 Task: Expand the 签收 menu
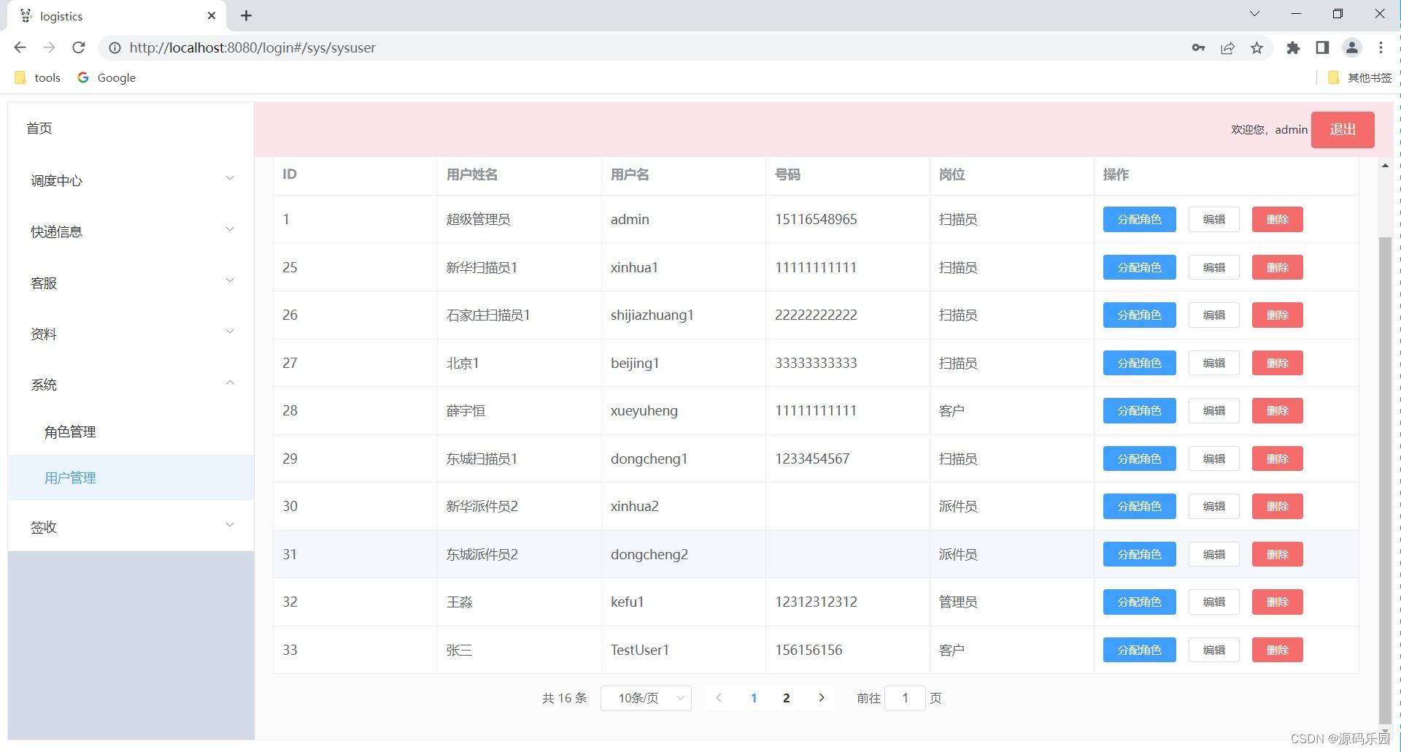click(131, 526)
